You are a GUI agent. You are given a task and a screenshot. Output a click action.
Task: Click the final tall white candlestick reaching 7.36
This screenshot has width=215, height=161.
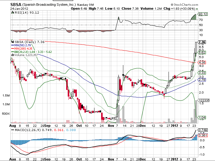click(x=196, y=48)
